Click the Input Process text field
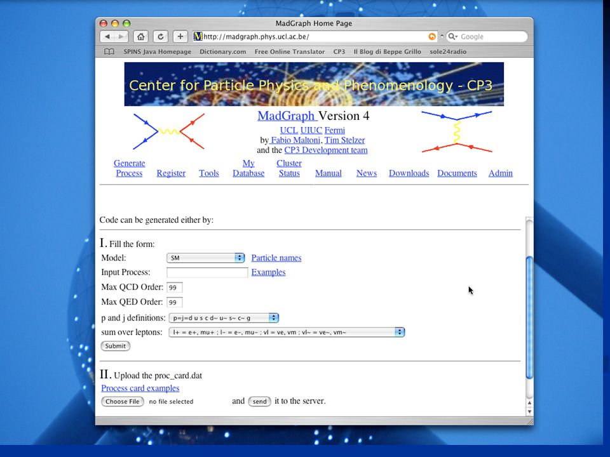Screen dimensions: 610x457 coord(207,272)
